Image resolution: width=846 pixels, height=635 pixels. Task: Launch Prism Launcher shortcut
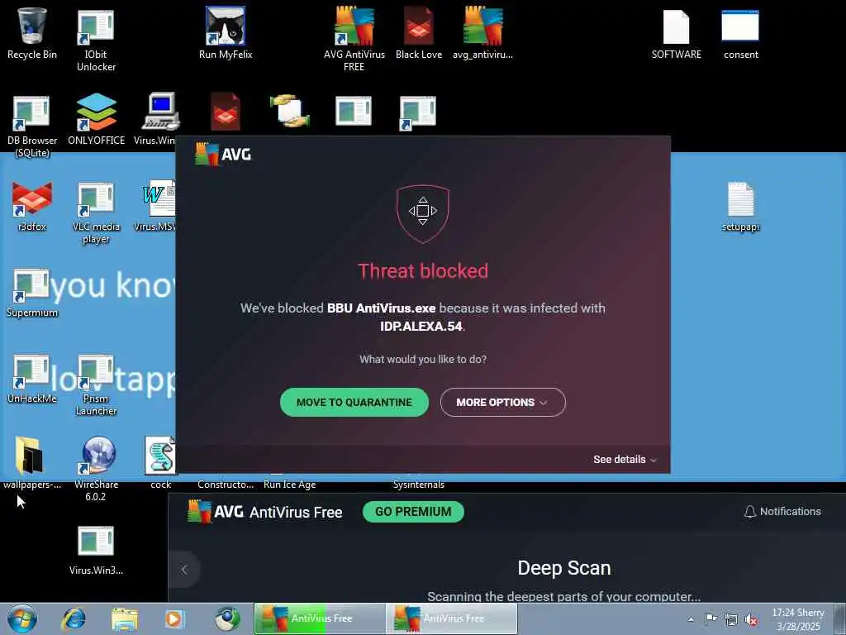(x=96, y=384)
